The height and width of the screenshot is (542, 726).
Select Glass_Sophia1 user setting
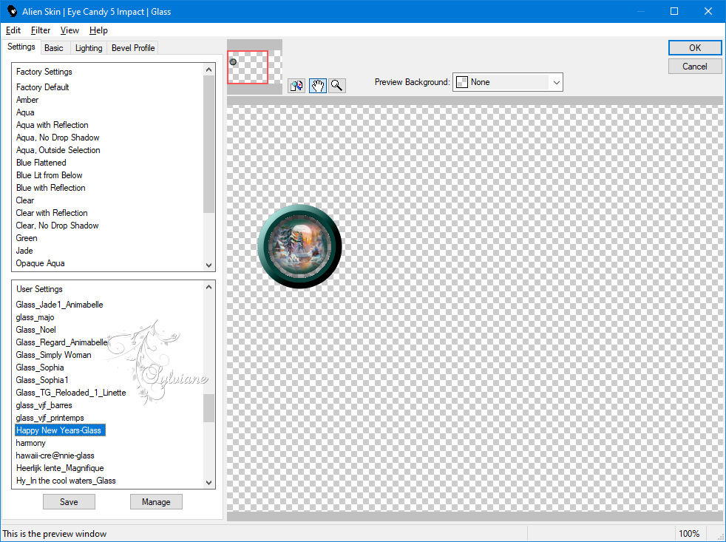tap(42, 379)
